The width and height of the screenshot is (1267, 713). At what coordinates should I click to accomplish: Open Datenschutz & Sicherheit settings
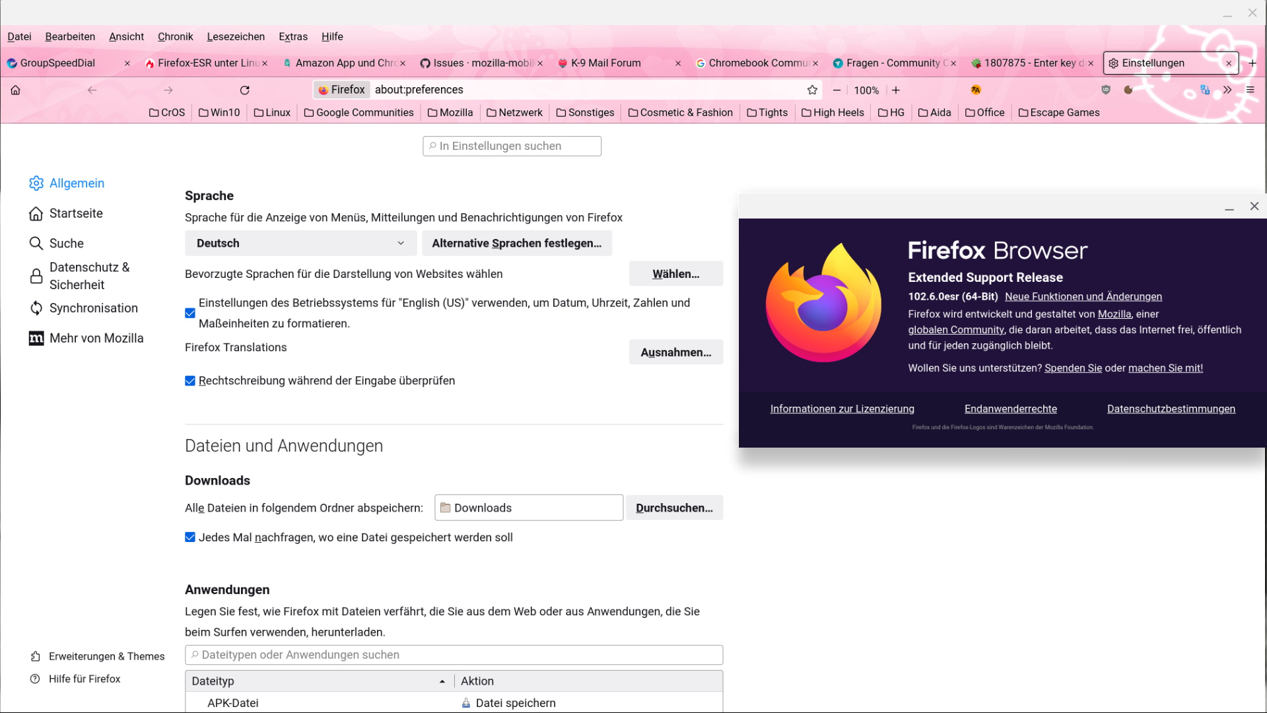coord(81,276)
